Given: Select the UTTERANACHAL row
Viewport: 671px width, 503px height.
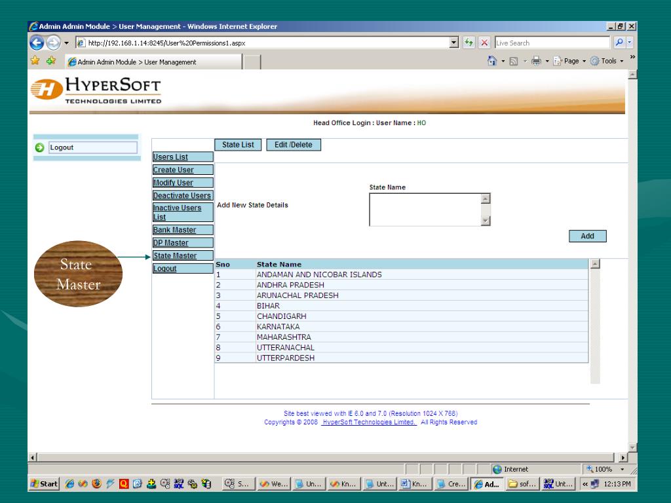Looking at the screenshot, I should click(402, 348).
